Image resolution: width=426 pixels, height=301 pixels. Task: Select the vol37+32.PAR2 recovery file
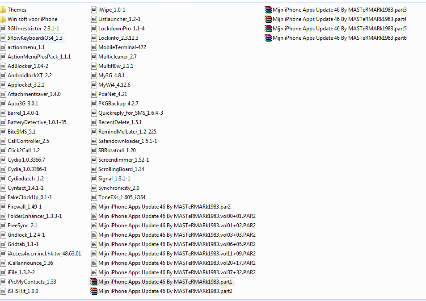(x=177, y=272)
